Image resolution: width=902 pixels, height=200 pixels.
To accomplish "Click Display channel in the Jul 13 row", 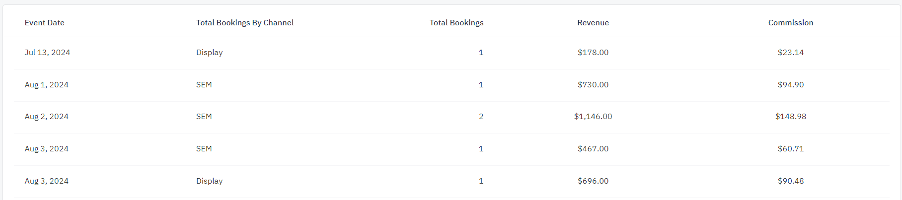I will click(209, 53).
